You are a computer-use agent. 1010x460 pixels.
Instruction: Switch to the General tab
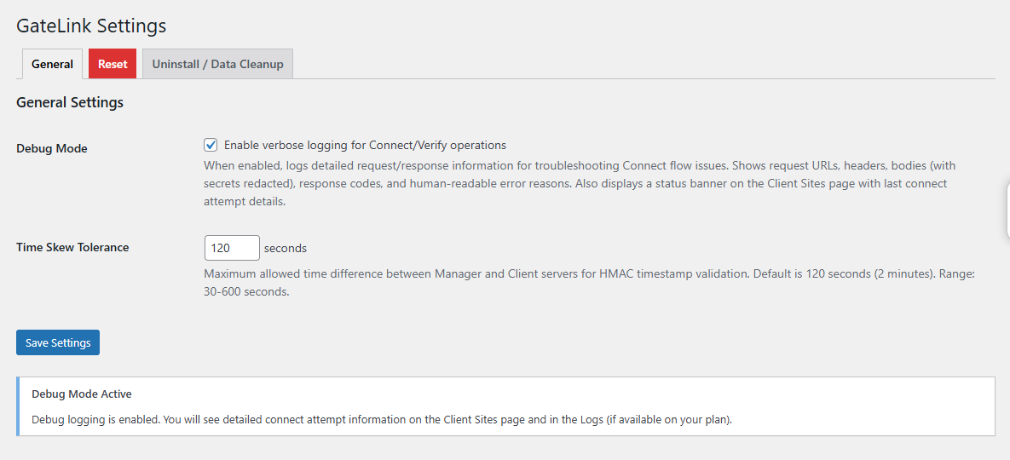52,64
